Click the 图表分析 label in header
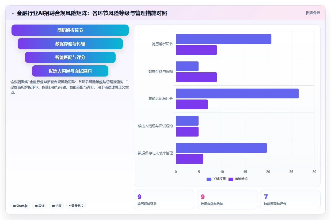This screenshot has width=331, height=220. tap(313, 13)
